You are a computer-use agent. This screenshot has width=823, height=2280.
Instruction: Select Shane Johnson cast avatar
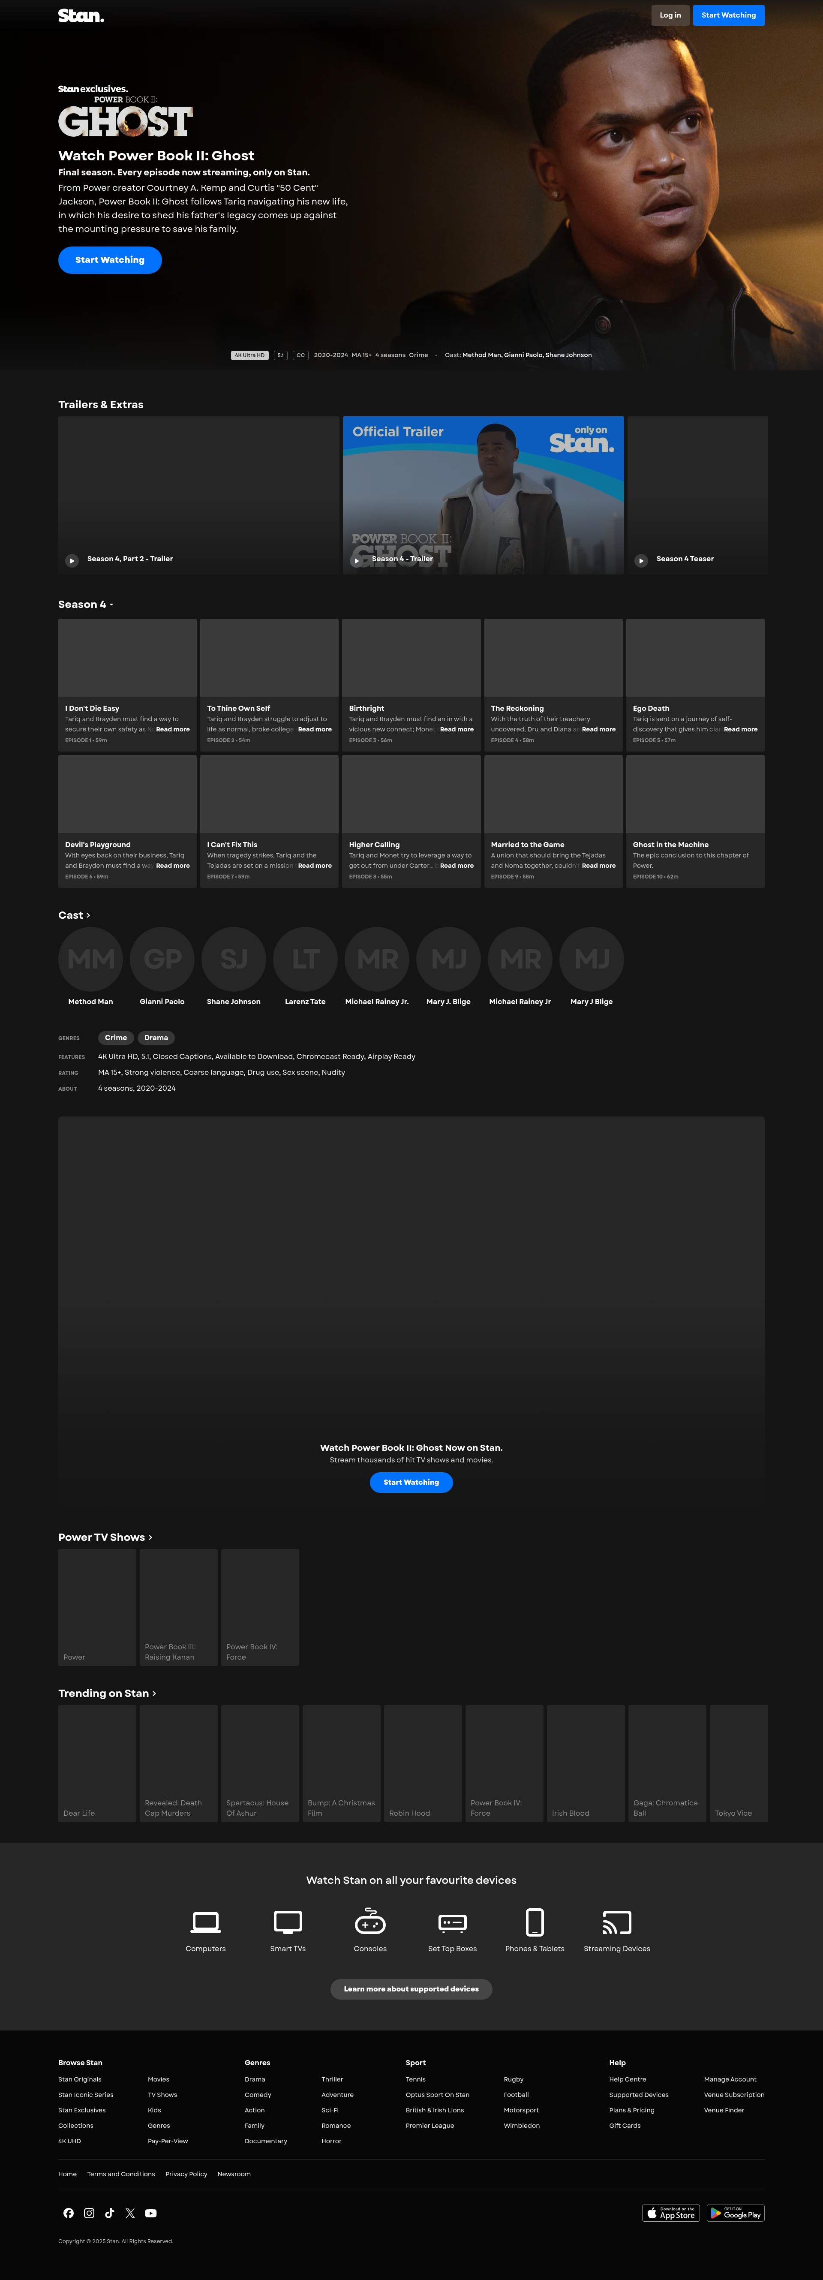coord(234,959)
